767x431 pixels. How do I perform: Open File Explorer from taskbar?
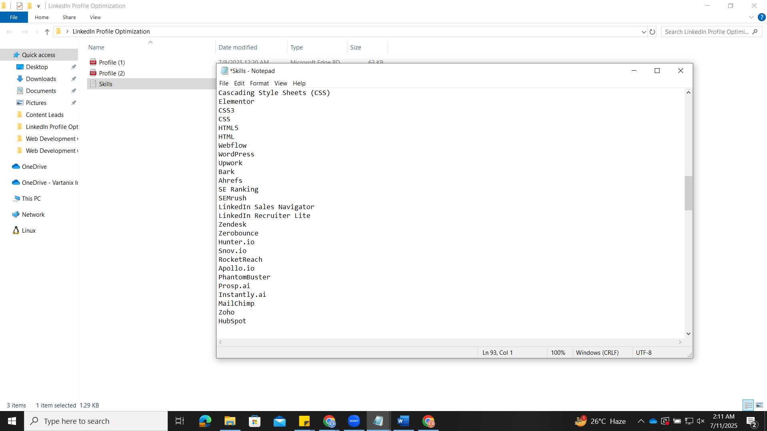coord(230,421)
